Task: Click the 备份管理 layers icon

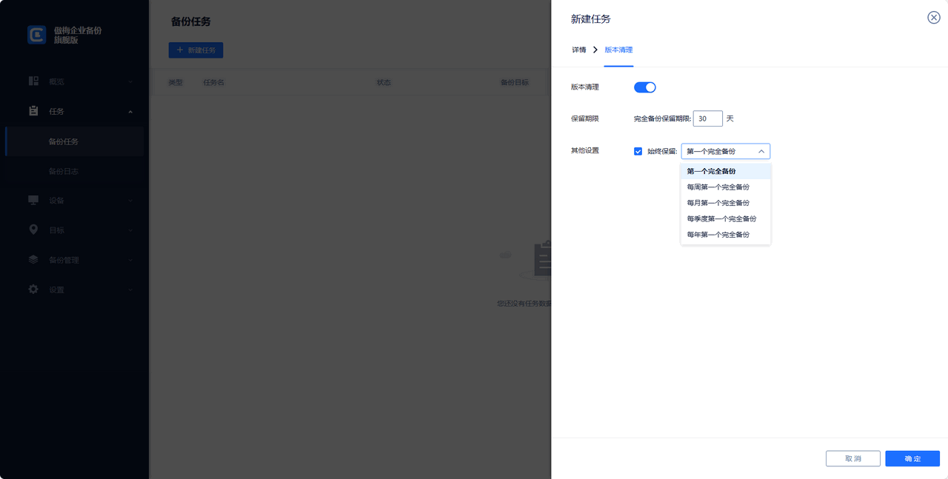Action: (x=33, y=260)
